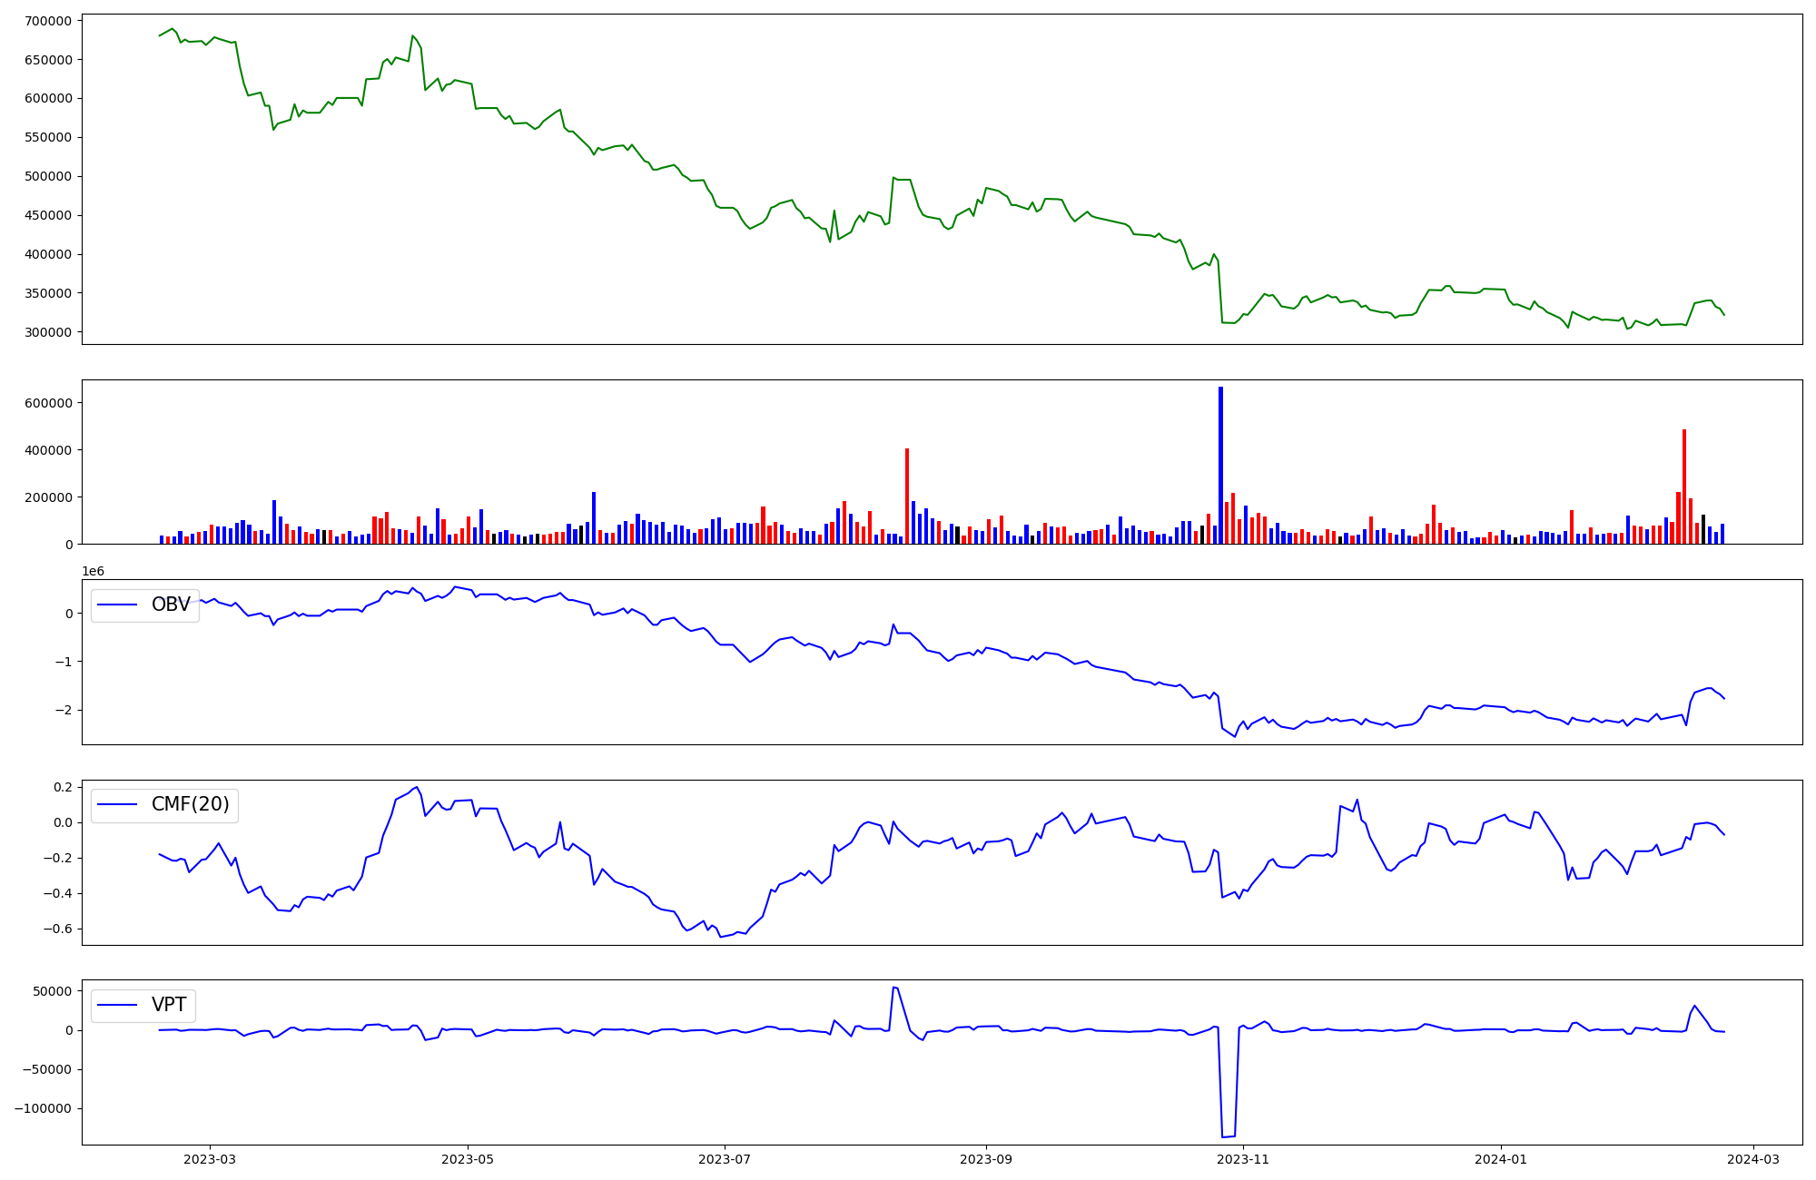
Task: Click the 2023-03 x-axis date label
Action: tap(210, 1159)
